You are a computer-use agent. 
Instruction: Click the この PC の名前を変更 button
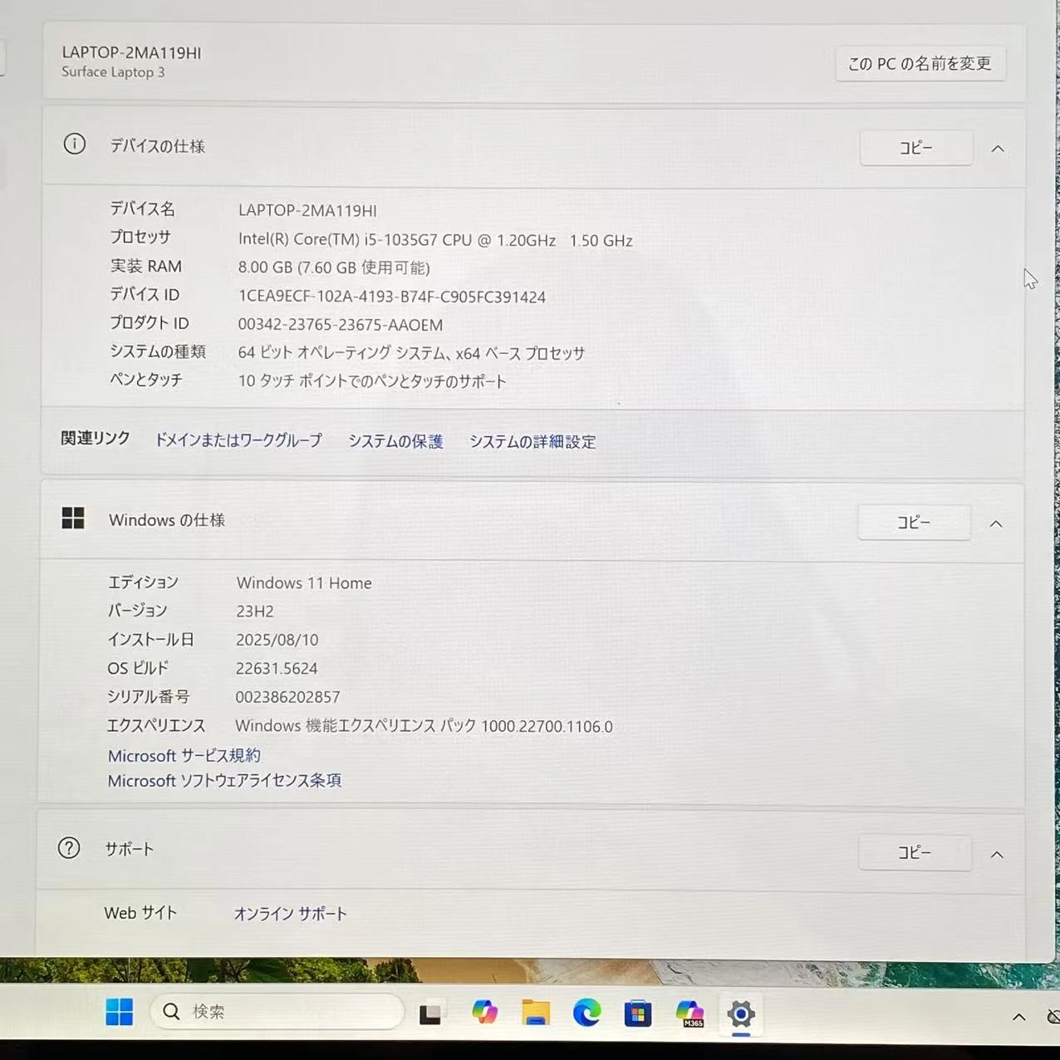click(920, 63)
